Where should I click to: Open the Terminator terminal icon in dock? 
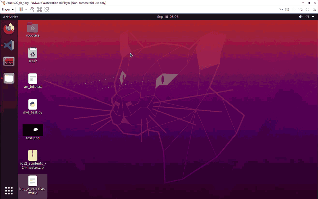(9, 62)
